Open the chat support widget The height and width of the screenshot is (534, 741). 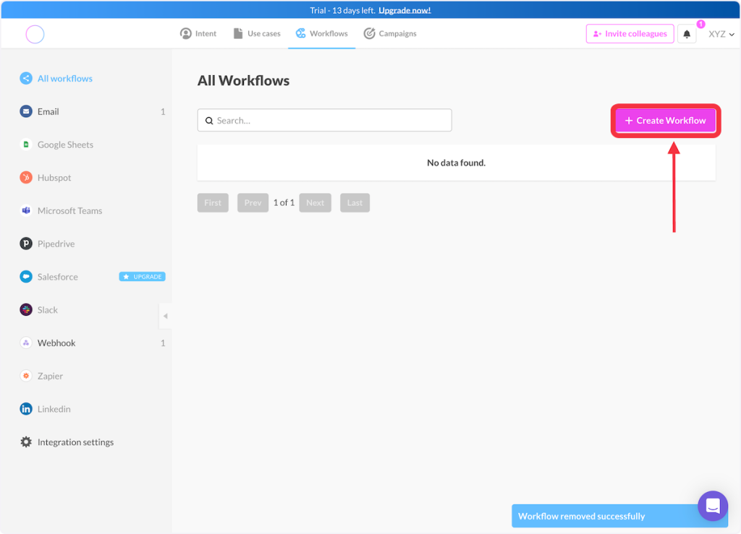pos(712,506)
